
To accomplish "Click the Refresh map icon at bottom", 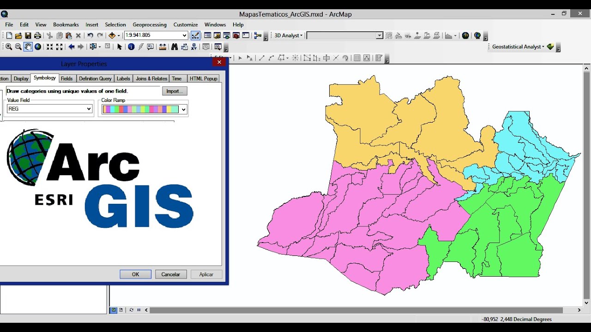I will click(x=132, y=310).
